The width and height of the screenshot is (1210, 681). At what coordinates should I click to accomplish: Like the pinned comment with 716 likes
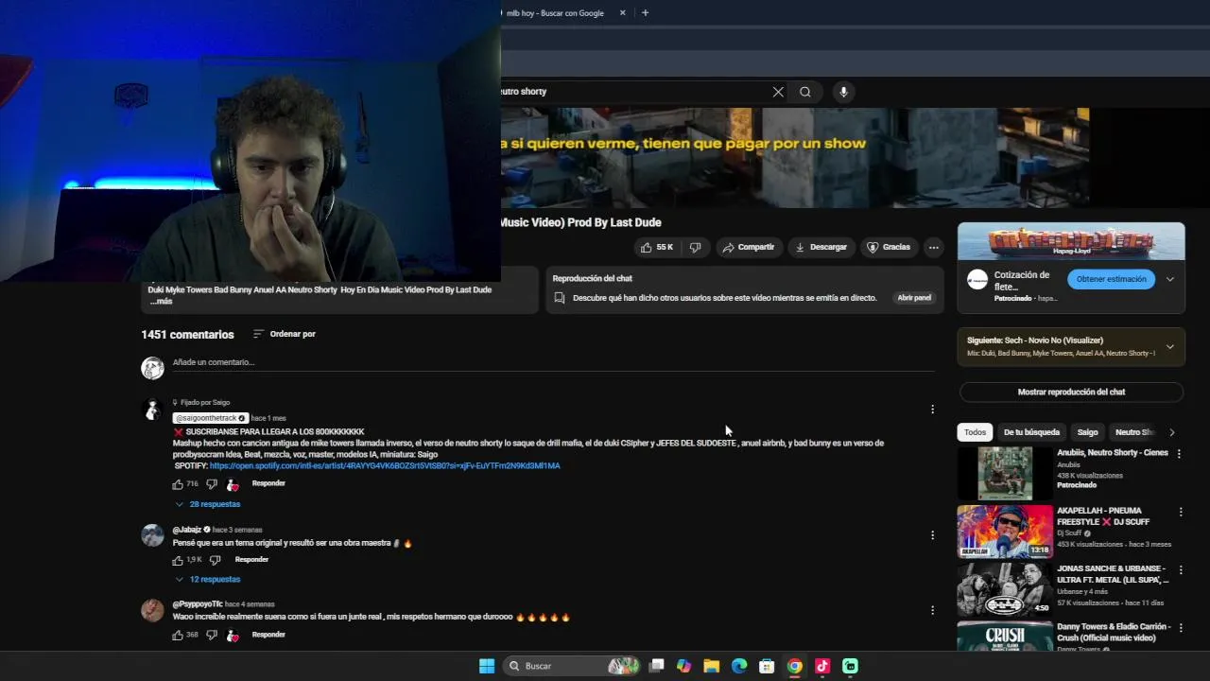pos(178,484)
